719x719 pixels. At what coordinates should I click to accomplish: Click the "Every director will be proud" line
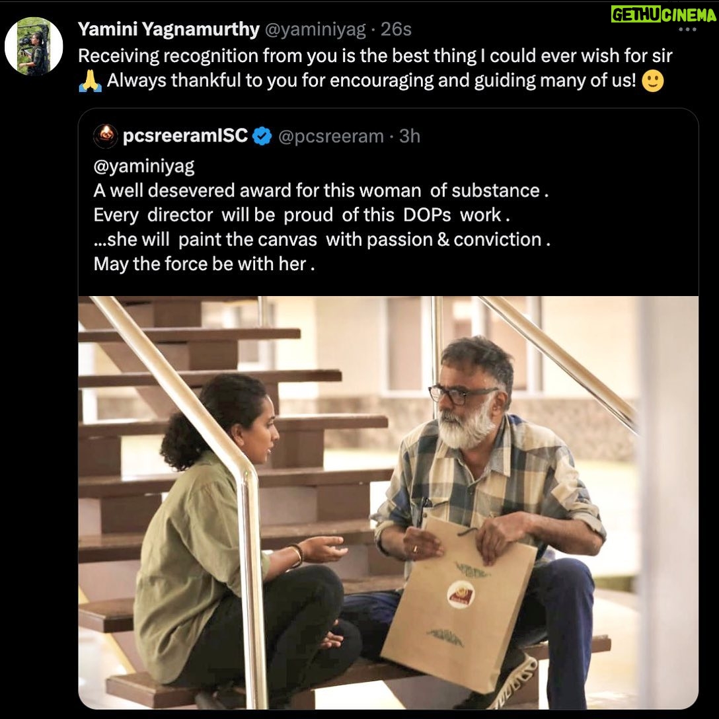tap(303, 215)
